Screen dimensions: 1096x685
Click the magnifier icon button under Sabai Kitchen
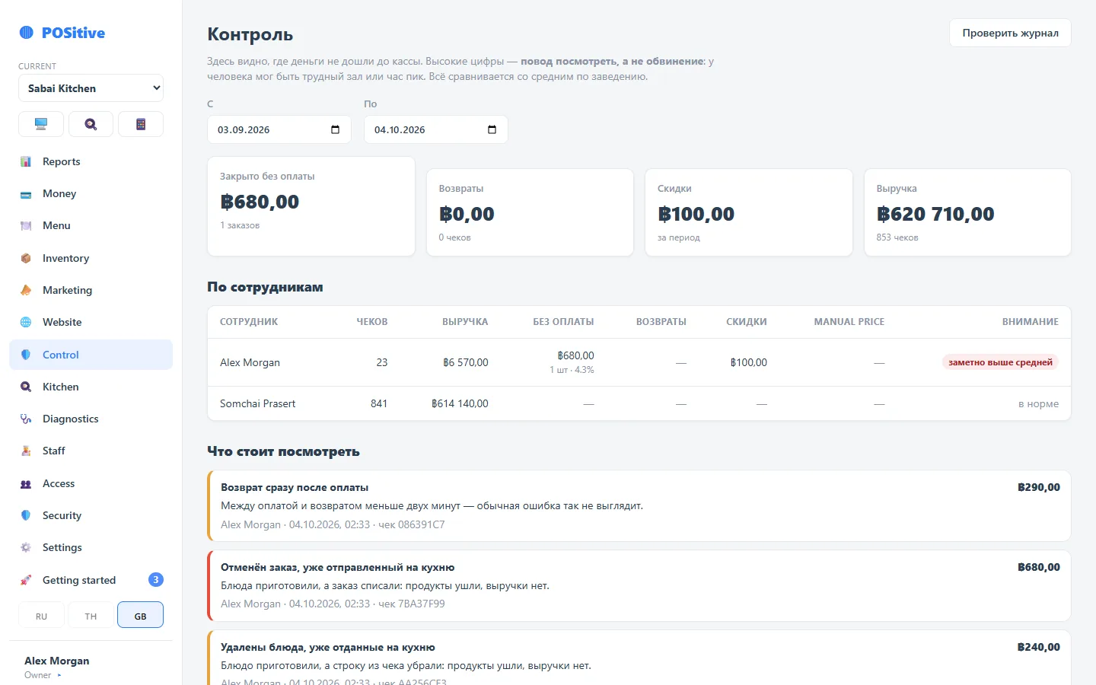pos(91,124)
